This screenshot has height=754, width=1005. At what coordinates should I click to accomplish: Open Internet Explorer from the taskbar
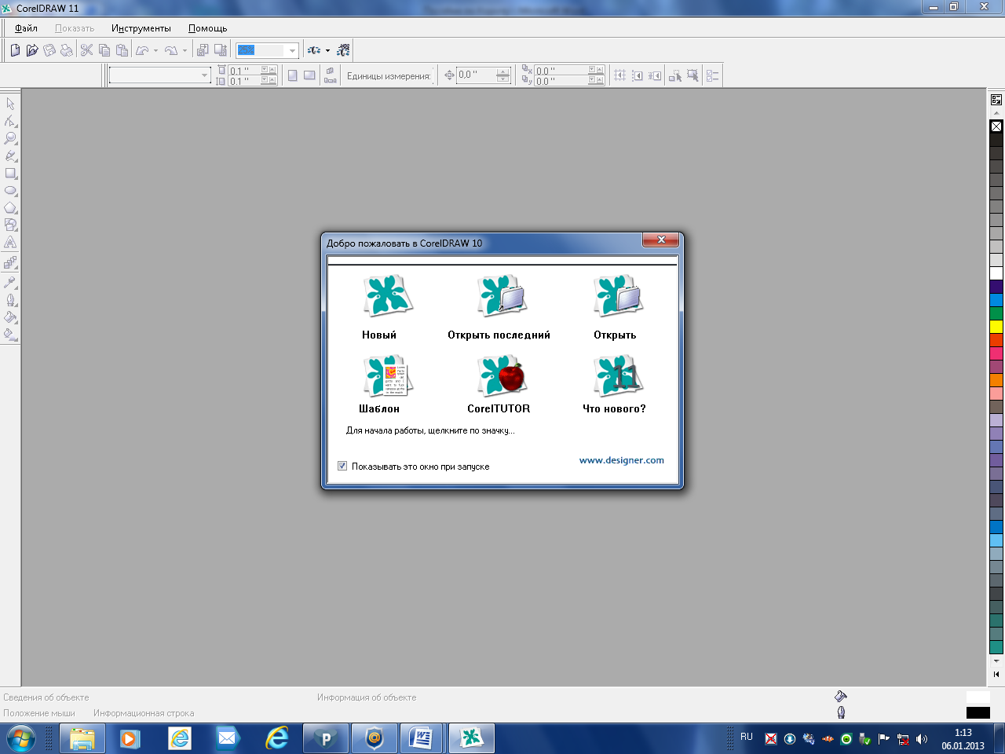(277, 738)
